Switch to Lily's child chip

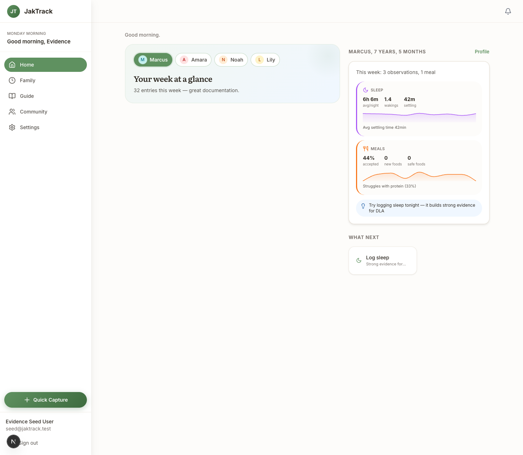tap(265, 60)
